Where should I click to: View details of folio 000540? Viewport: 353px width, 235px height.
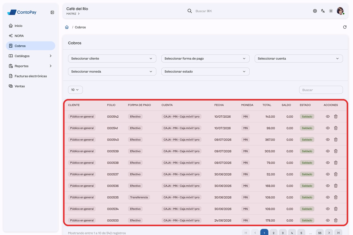[x=328, y=140]
